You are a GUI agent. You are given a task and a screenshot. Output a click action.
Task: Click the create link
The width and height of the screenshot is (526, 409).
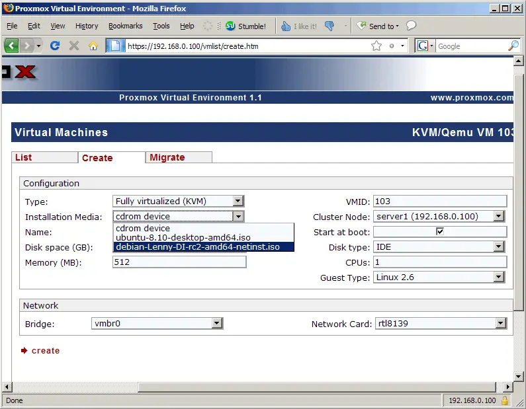46,351
